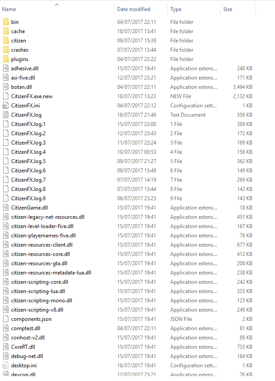Click the CitizenFX.log text document icon
The height and width of the screenshot is (381, 275).
[6, 114]
